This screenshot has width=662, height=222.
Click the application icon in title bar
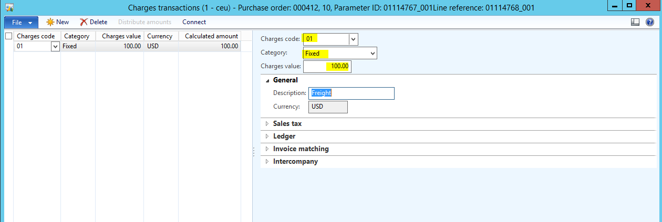click(x=9, y=7)
